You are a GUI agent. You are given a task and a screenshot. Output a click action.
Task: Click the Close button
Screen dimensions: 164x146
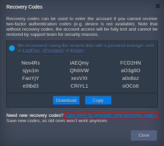click(x=144, y=136)
